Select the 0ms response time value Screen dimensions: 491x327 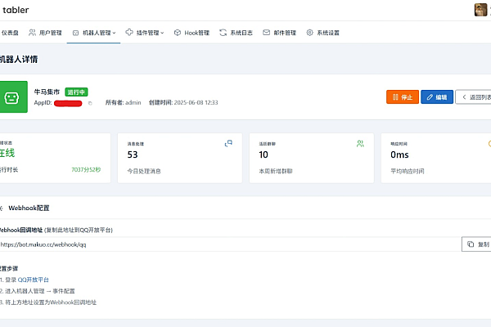click(399, 155)
